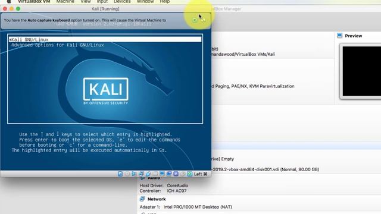Click Host Driver CoreAudio text
Image resolution: width=381 pixels, height=214 pixels.
click(x=164, y=185)
